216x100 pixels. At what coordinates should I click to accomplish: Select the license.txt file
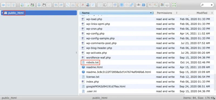pos(146,77)
